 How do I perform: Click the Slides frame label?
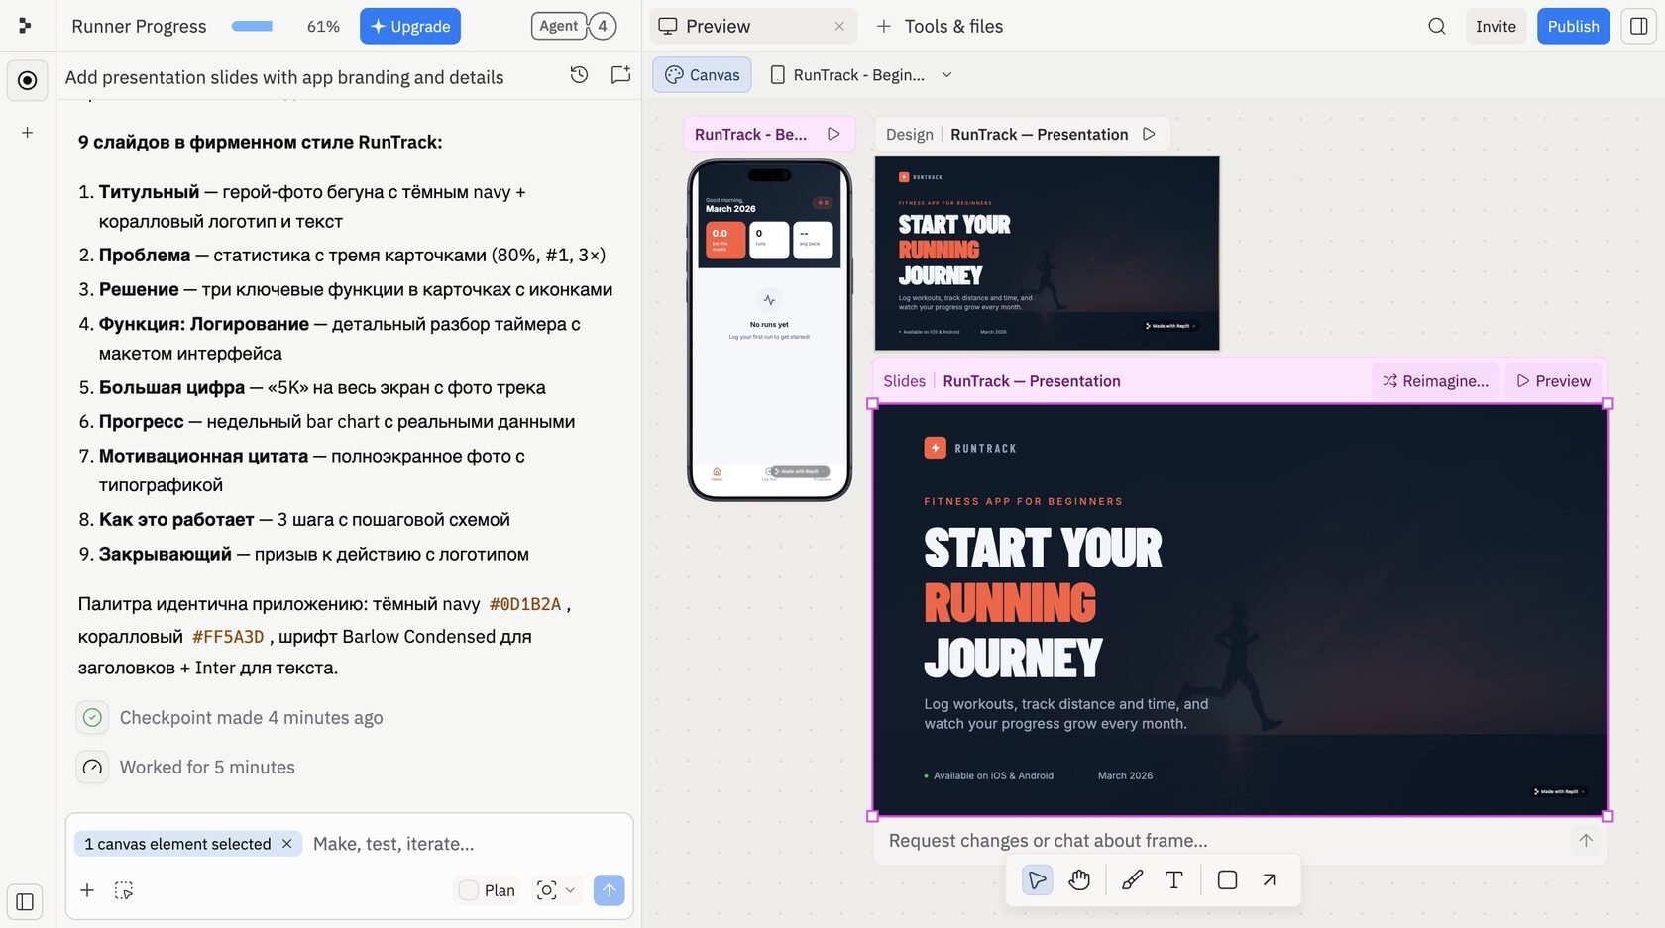tap(904, 381)
